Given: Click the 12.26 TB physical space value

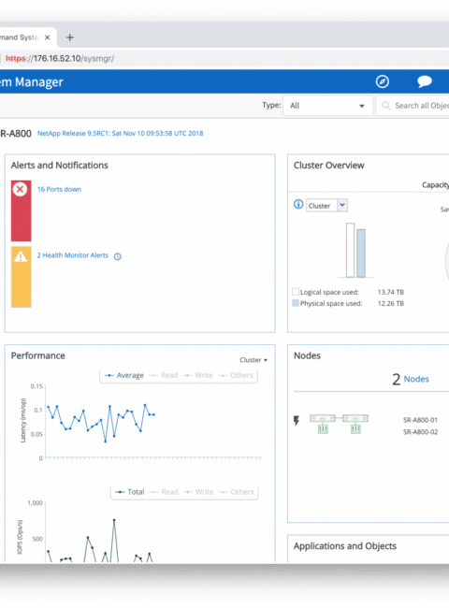Looking at the screenshot, I should click(x=391, y=303).
